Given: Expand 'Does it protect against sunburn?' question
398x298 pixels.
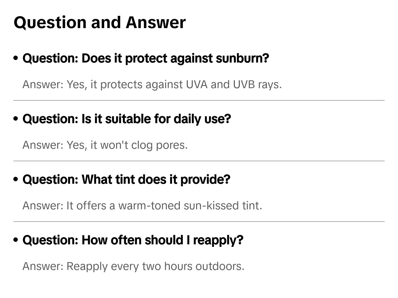Looking at the screenshot, I should coord(146,58).
